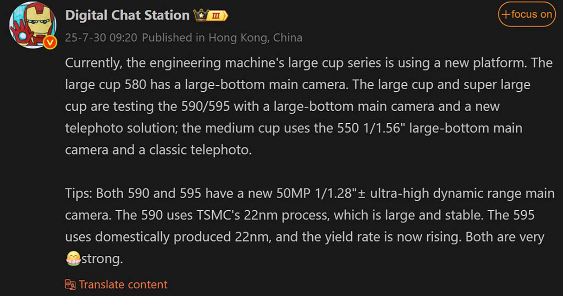Viewport: 563px width, 296px height.
Task: Click the smiling emoji before strong
Action: pos(73,258)
